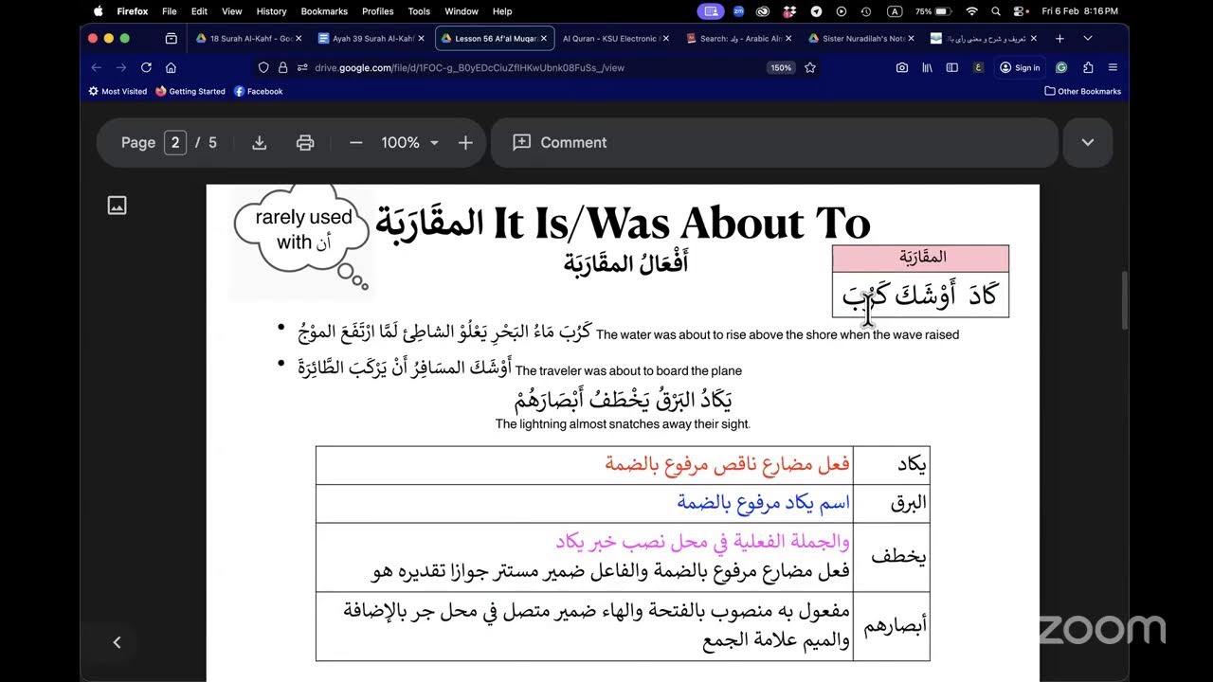
Task: Open the Profiles menu
Action: 377,11
